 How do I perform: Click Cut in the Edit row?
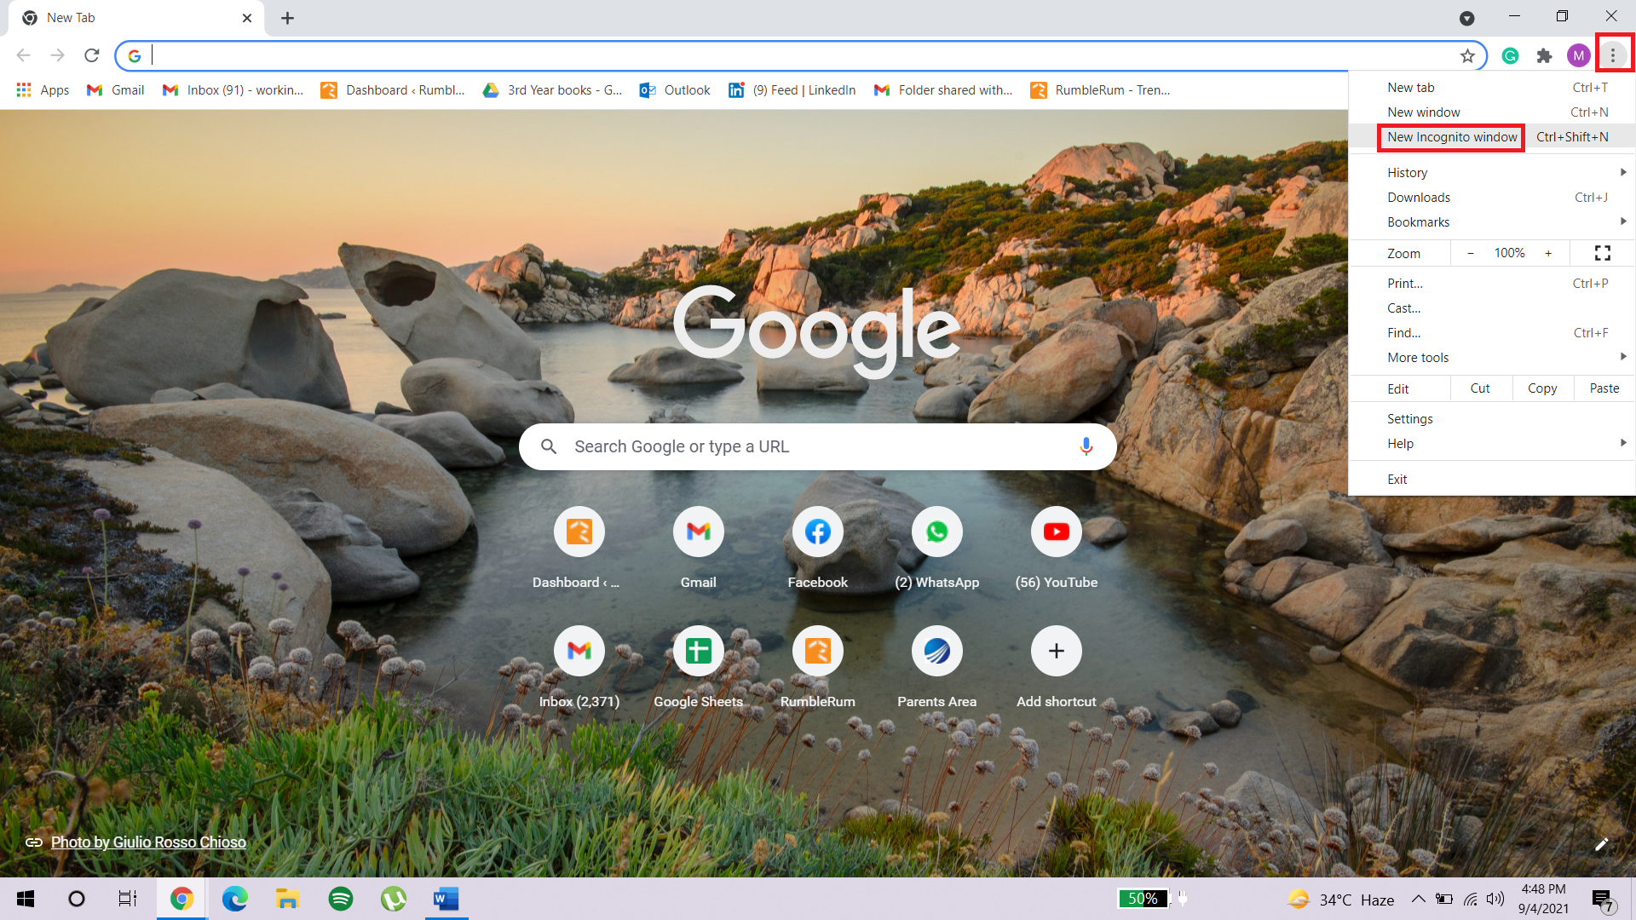[1480, 388]
